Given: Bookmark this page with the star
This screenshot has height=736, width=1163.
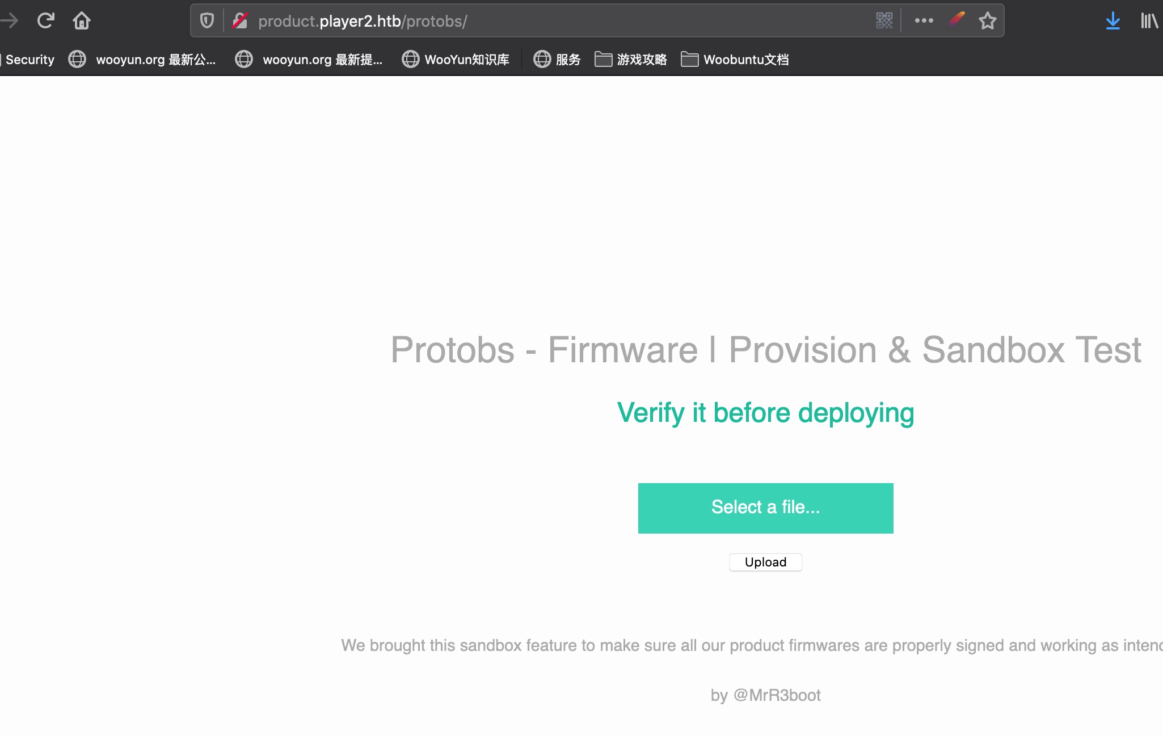Looking at the screenshot, I should (x=987, y=21).
